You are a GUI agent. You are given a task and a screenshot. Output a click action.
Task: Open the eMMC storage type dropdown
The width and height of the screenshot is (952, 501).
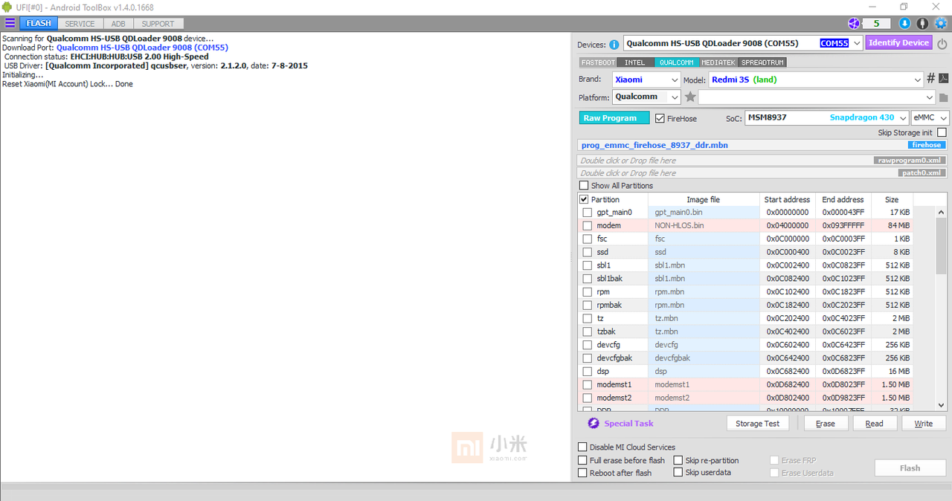(930, 117)
